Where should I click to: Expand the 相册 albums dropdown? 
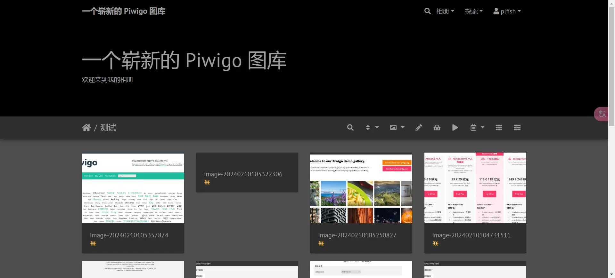click(445, 11)
